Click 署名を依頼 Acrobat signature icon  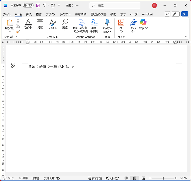tap(94, 24)
